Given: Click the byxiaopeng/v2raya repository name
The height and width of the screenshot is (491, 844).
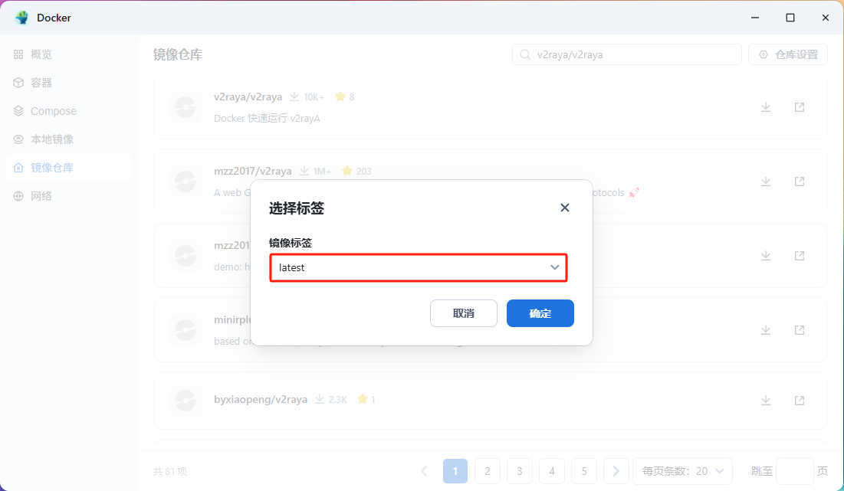Looking at the screenshot, I should (x=261, y=400).
